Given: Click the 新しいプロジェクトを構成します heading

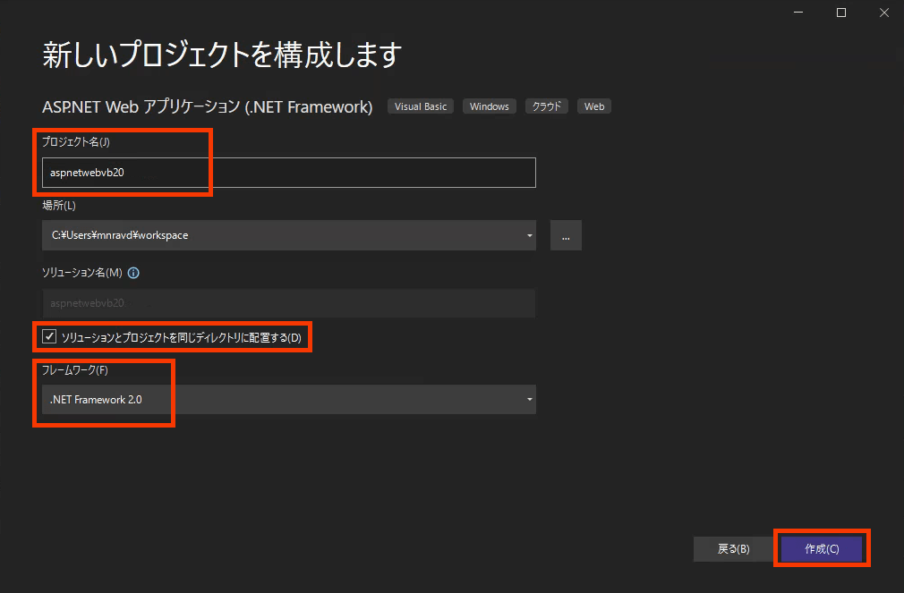Looking at the screenshot, I should 222,55.
